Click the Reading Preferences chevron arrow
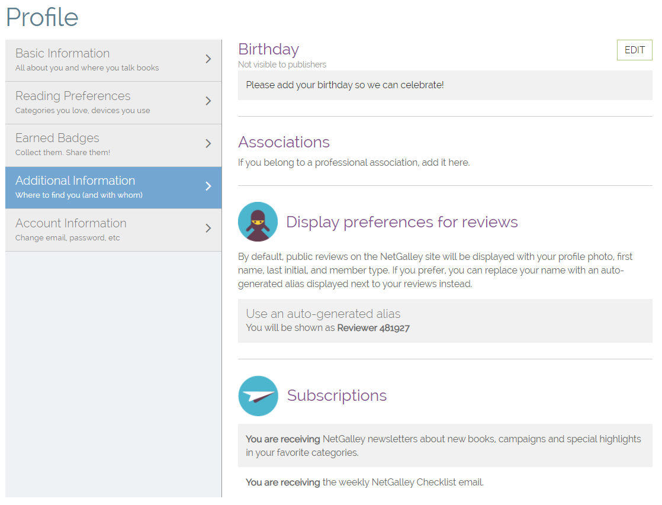The image size is (662, 505). point(208,101)
